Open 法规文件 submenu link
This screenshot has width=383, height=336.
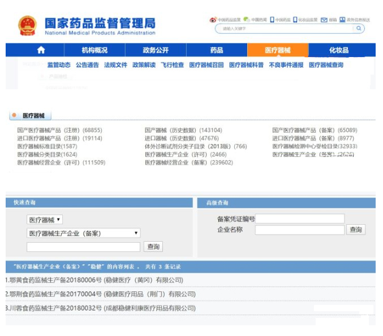coord(115,65)
